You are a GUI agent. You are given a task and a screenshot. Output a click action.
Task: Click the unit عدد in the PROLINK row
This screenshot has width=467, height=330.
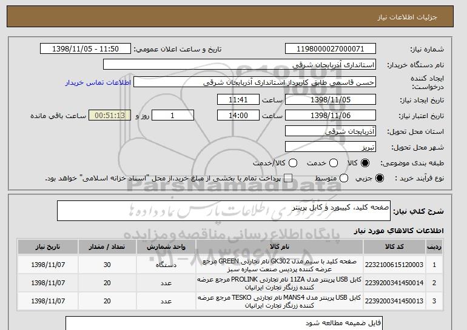[166, 283]
